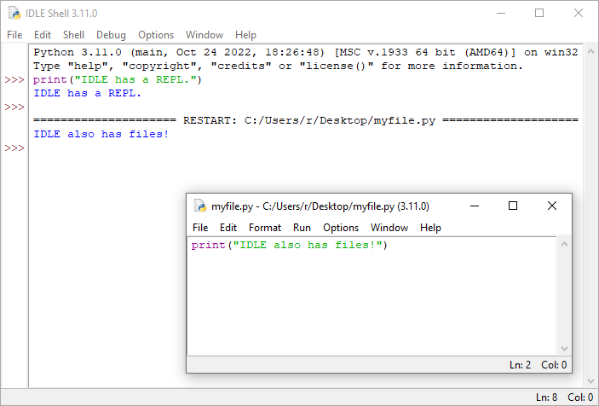
Task: Click the Python 3.11.0 version banner line
Action: [x=306, y=52]
